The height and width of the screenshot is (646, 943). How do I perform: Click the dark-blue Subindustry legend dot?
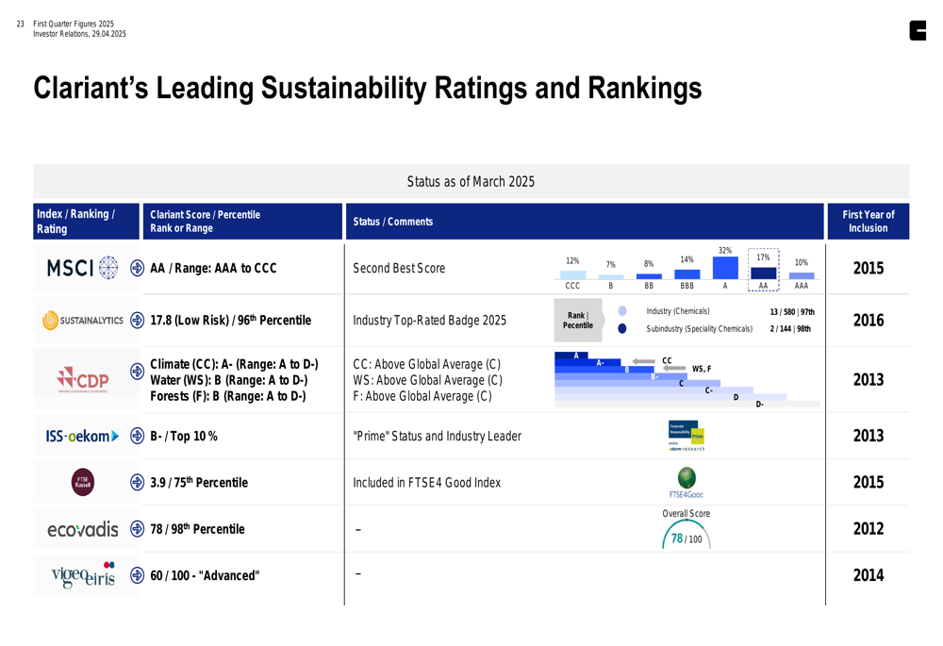point(622,328)
